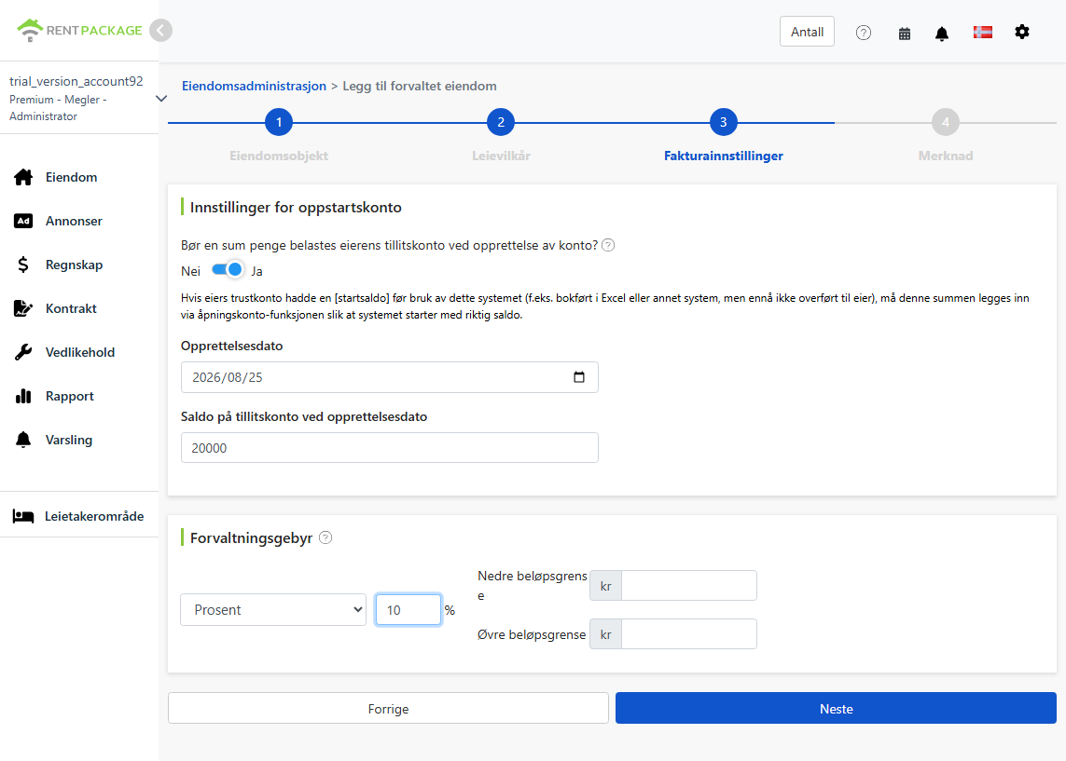The image size is (1066, 761).
Task: Show help tooltip for tillitskonto question
Action: 608,245
